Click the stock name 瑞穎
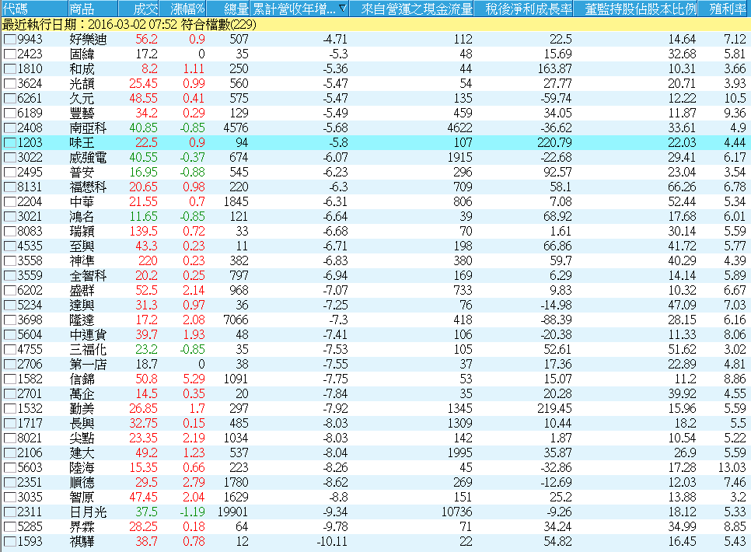751x552 pixels. click(x=82, y=232)
